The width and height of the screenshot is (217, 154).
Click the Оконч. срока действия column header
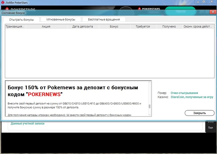click(198, 26)
